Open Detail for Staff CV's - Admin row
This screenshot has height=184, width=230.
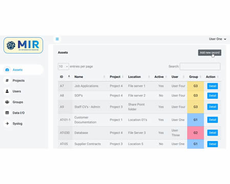pos(213,107)
